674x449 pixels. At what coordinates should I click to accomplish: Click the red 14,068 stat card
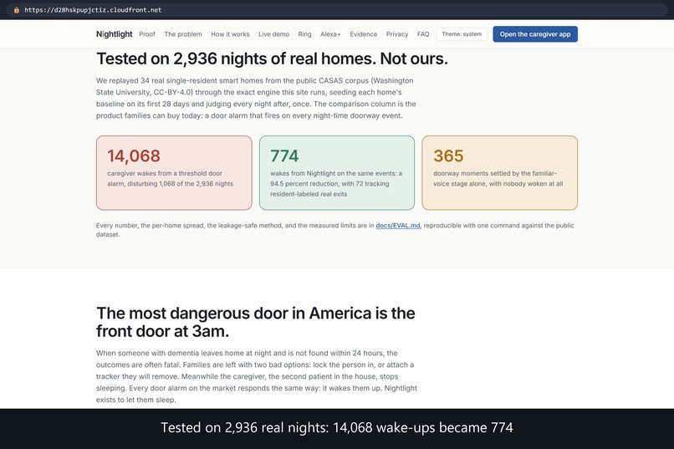coord(174,173)
